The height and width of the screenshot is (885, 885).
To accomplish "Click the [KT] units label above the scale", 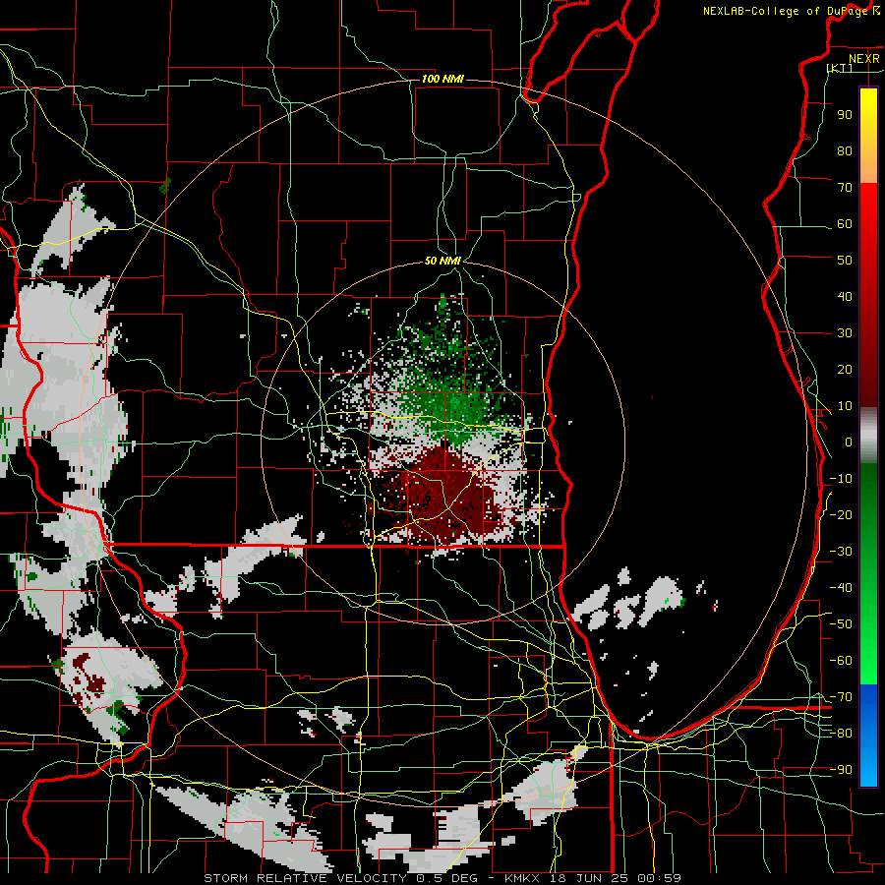I will coord(840,68).
